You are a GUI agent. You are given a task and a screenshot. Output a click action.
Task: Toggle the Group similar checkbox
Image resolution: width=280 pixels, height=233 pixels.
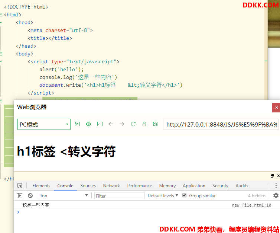click(185, 195)
